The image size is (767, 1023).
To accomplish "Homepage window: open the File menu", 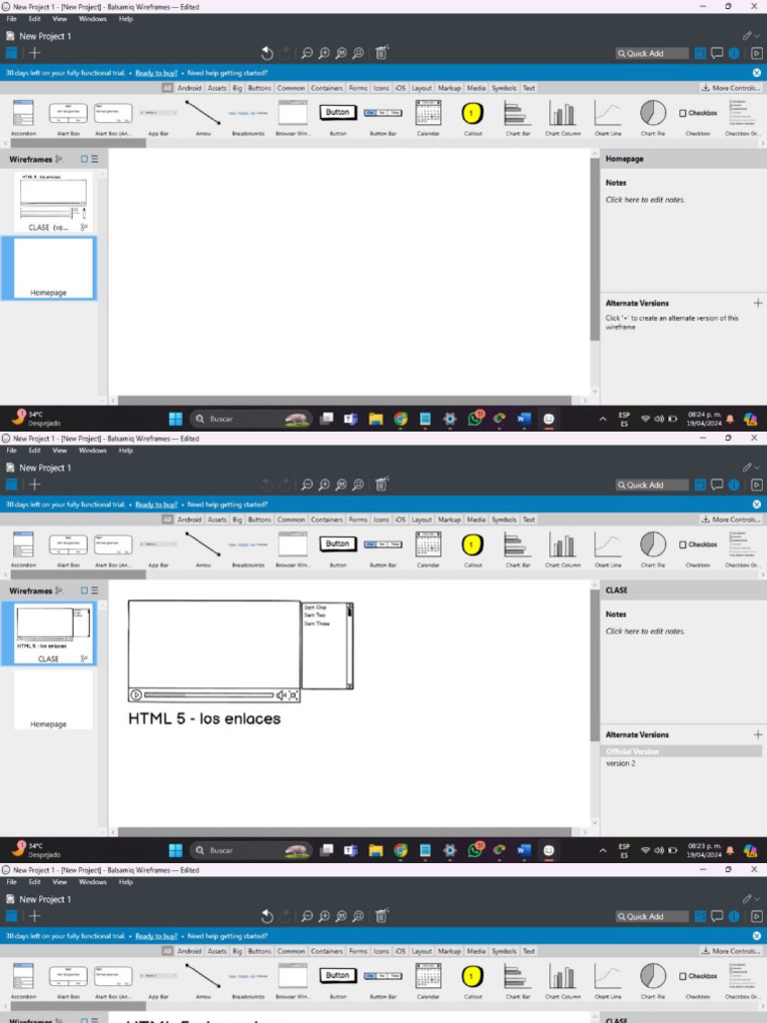I will (12, 19).
